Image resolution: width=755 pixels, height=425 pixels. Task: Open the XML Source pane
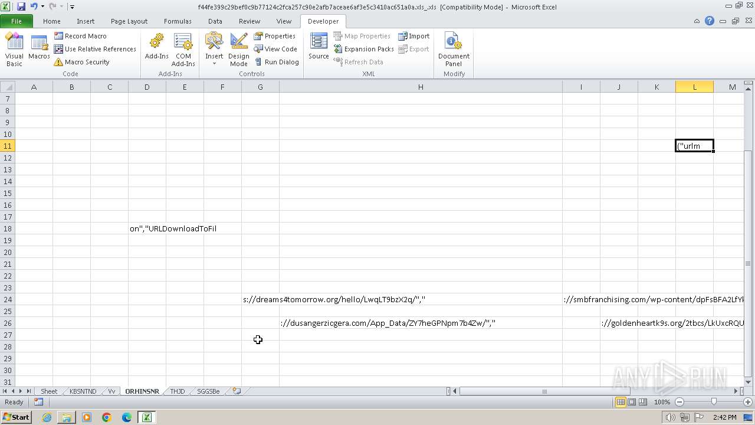[319, 47]
